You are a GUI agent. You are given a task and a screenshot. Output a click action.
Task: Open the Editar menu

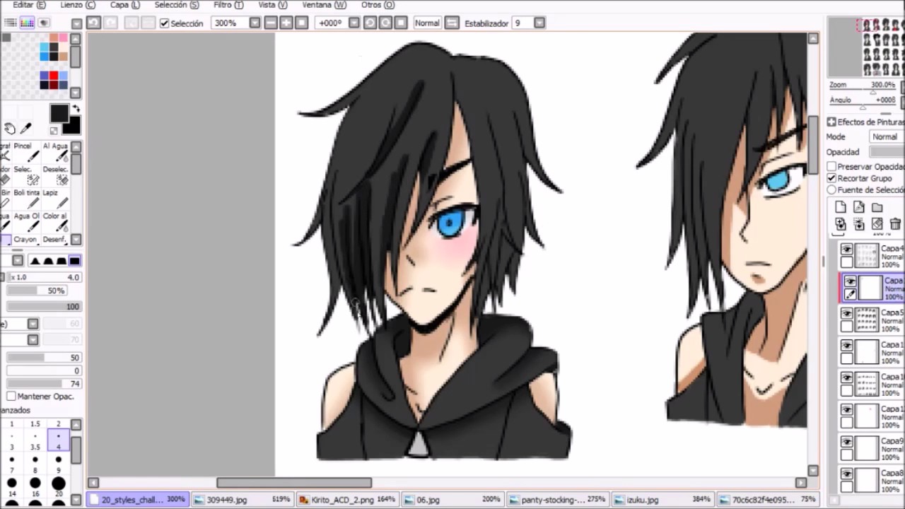29,5
